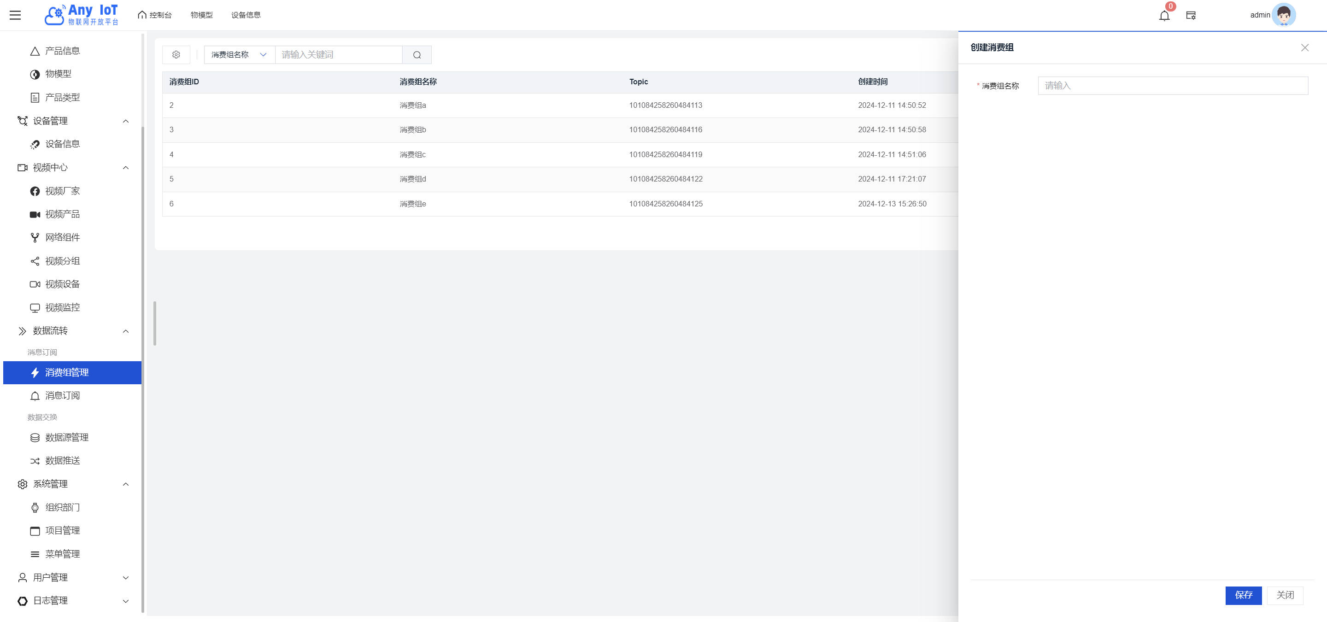
Task: Open 数据源管理 sidebar item
Action: 66,437
